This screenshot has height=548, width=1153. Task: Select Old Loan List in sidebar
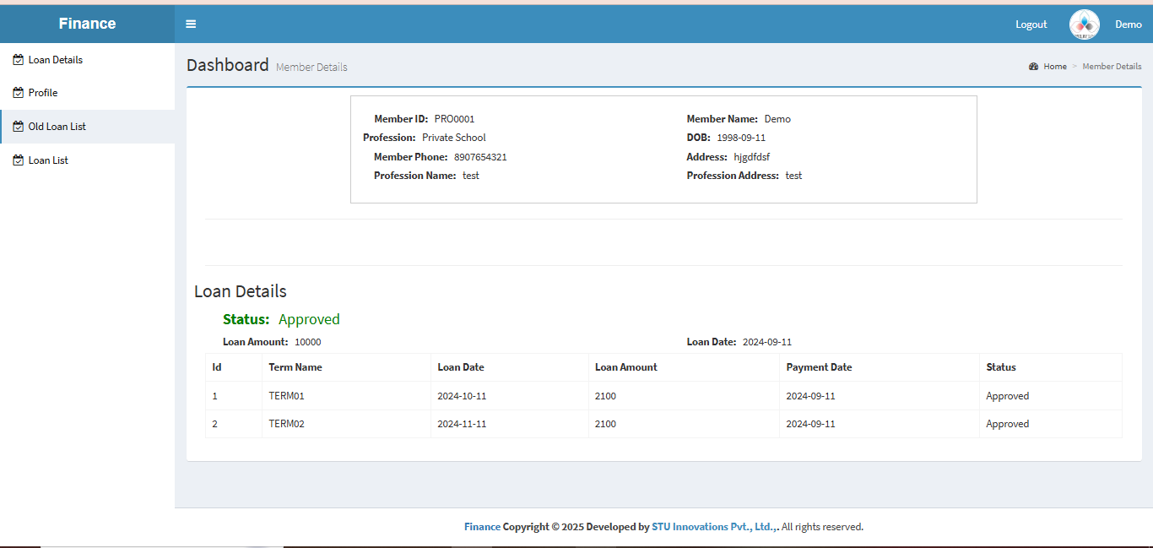(x=57, y=127)
